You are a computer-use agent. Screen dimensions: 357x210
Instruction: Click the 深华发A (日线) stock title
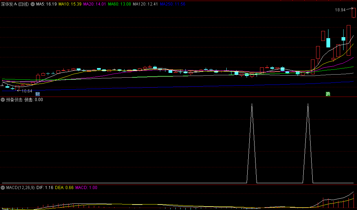pyautogui.click(x=15, y=4)
